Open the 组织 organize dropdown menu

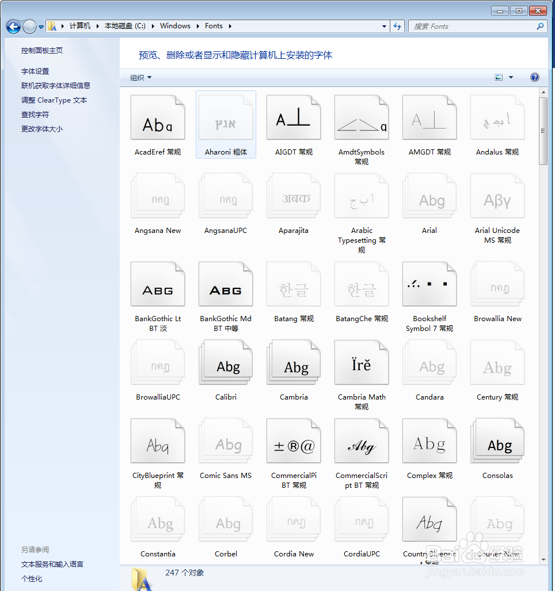coord(140,78)
